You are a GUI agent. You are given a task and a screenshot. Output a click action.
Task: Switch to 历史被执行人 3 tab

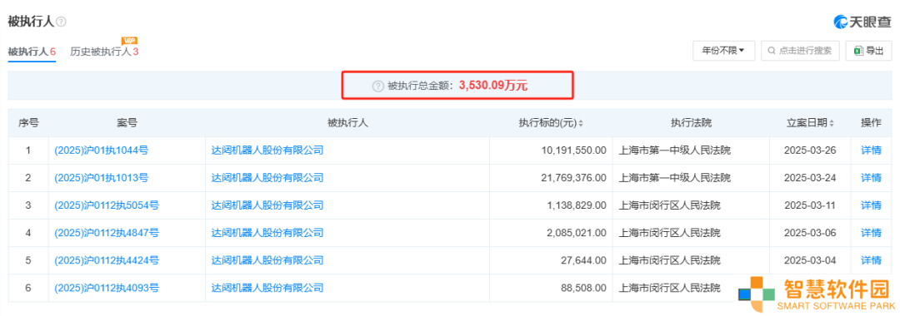point(104,52)
